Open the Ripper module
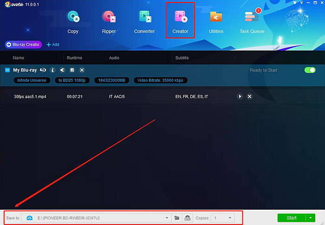325x225 pixels. click(109, 22)
